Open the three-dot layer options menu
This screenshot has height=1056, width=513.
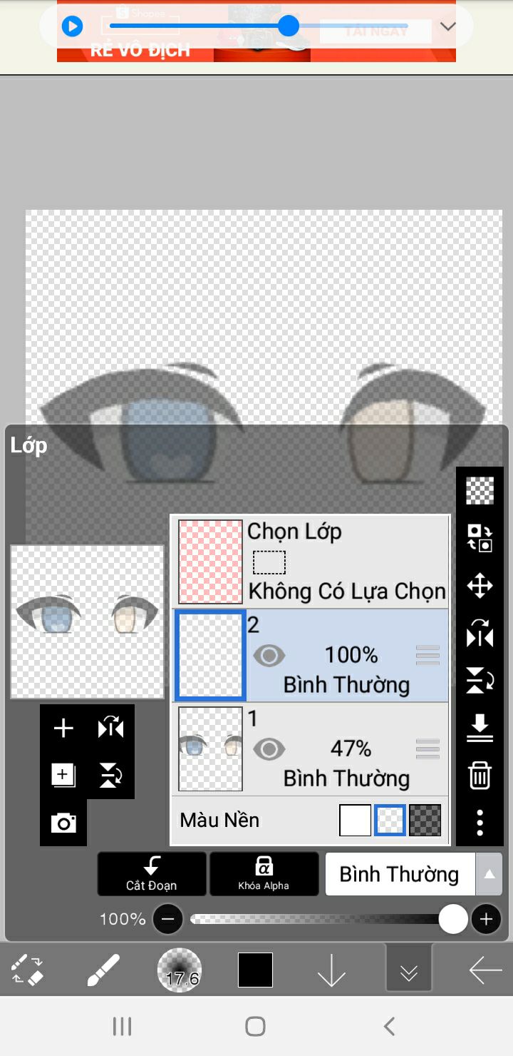tap(480, 823)
